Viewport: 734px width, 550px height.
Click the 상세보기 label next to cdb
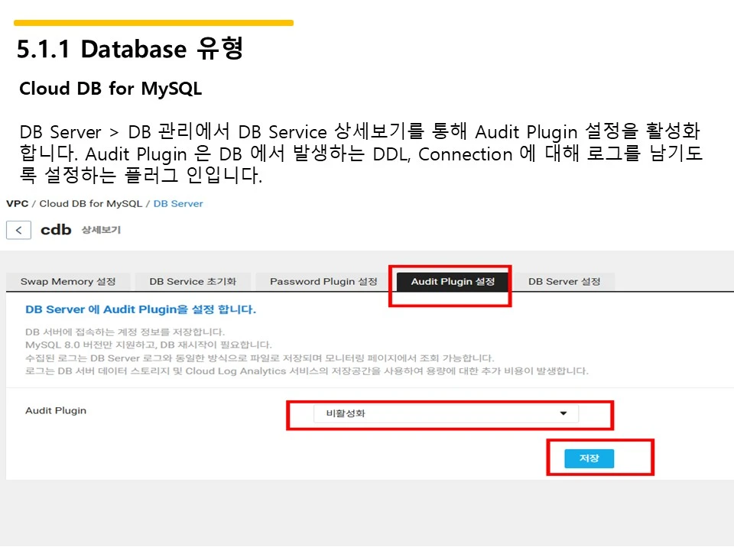[101, 230]
